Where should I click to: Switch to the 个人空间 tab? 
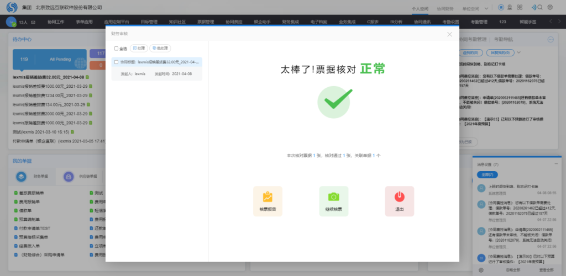(420, 9)
